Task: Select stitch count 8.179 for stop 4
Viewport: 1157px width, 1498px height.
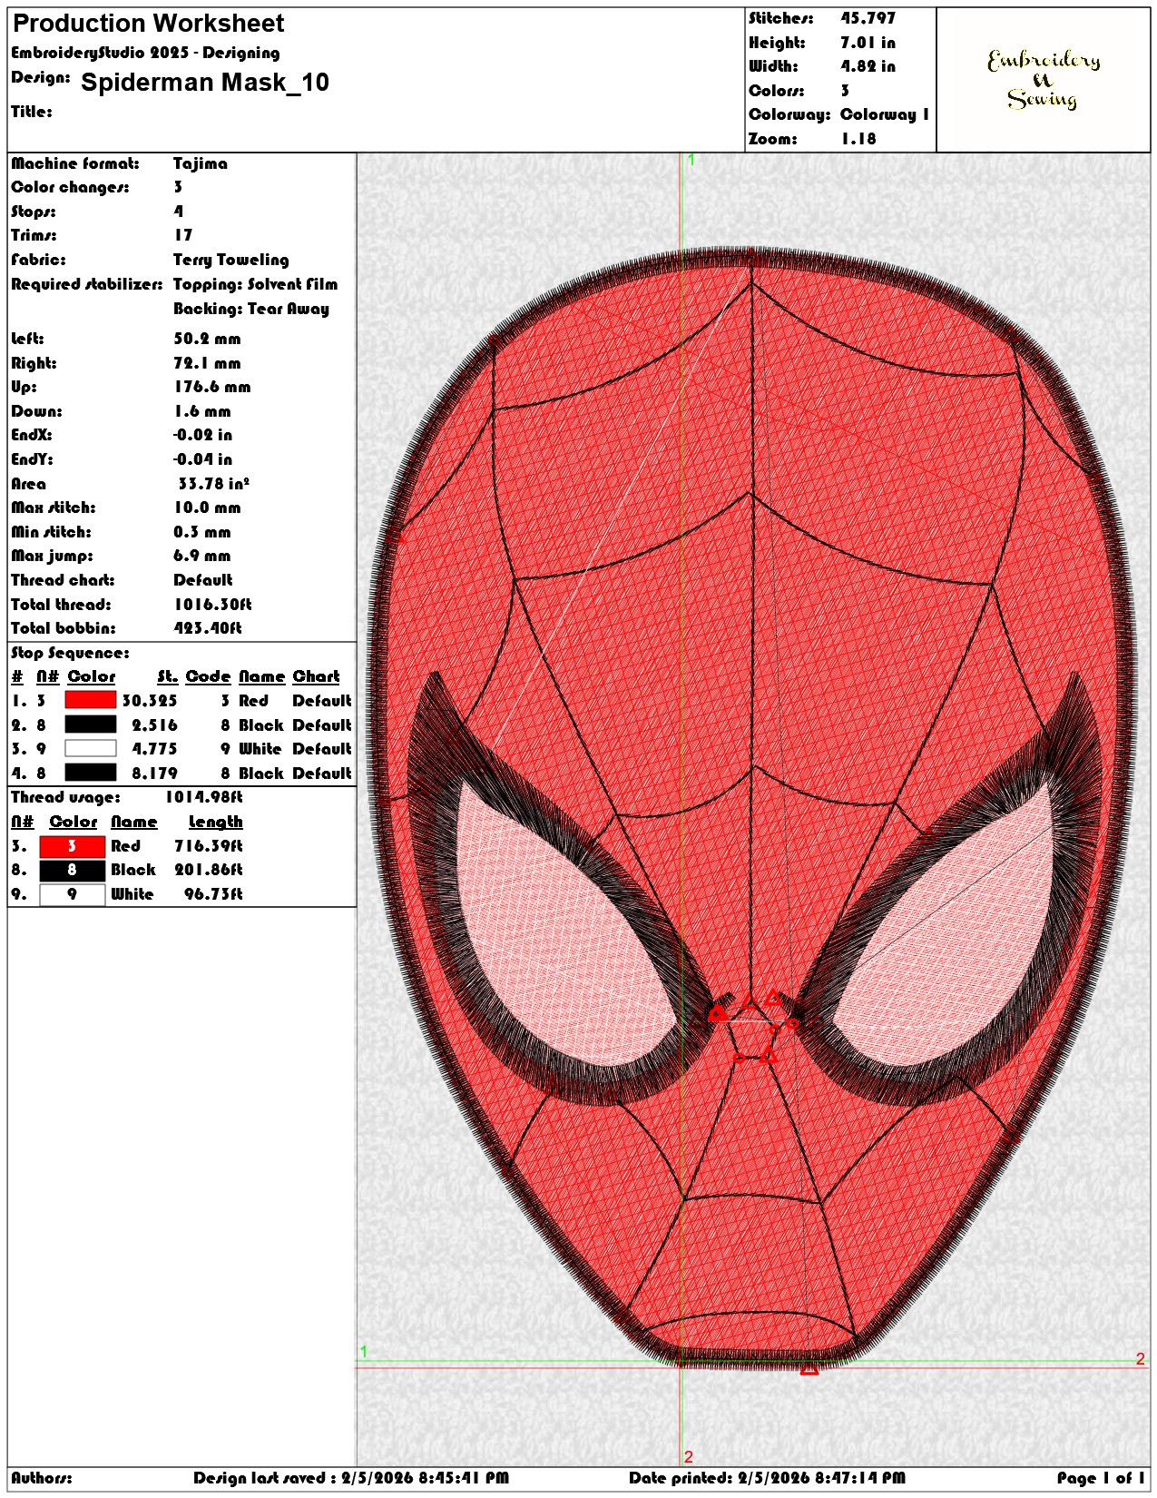Action: tap(154, 774)
